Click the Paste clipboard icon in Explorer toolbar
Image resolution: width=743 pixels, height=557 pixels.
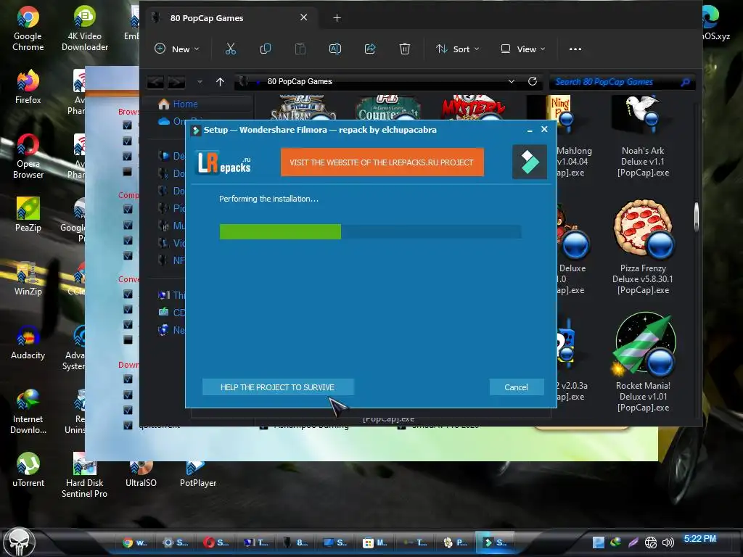click(x=300, y=49)
